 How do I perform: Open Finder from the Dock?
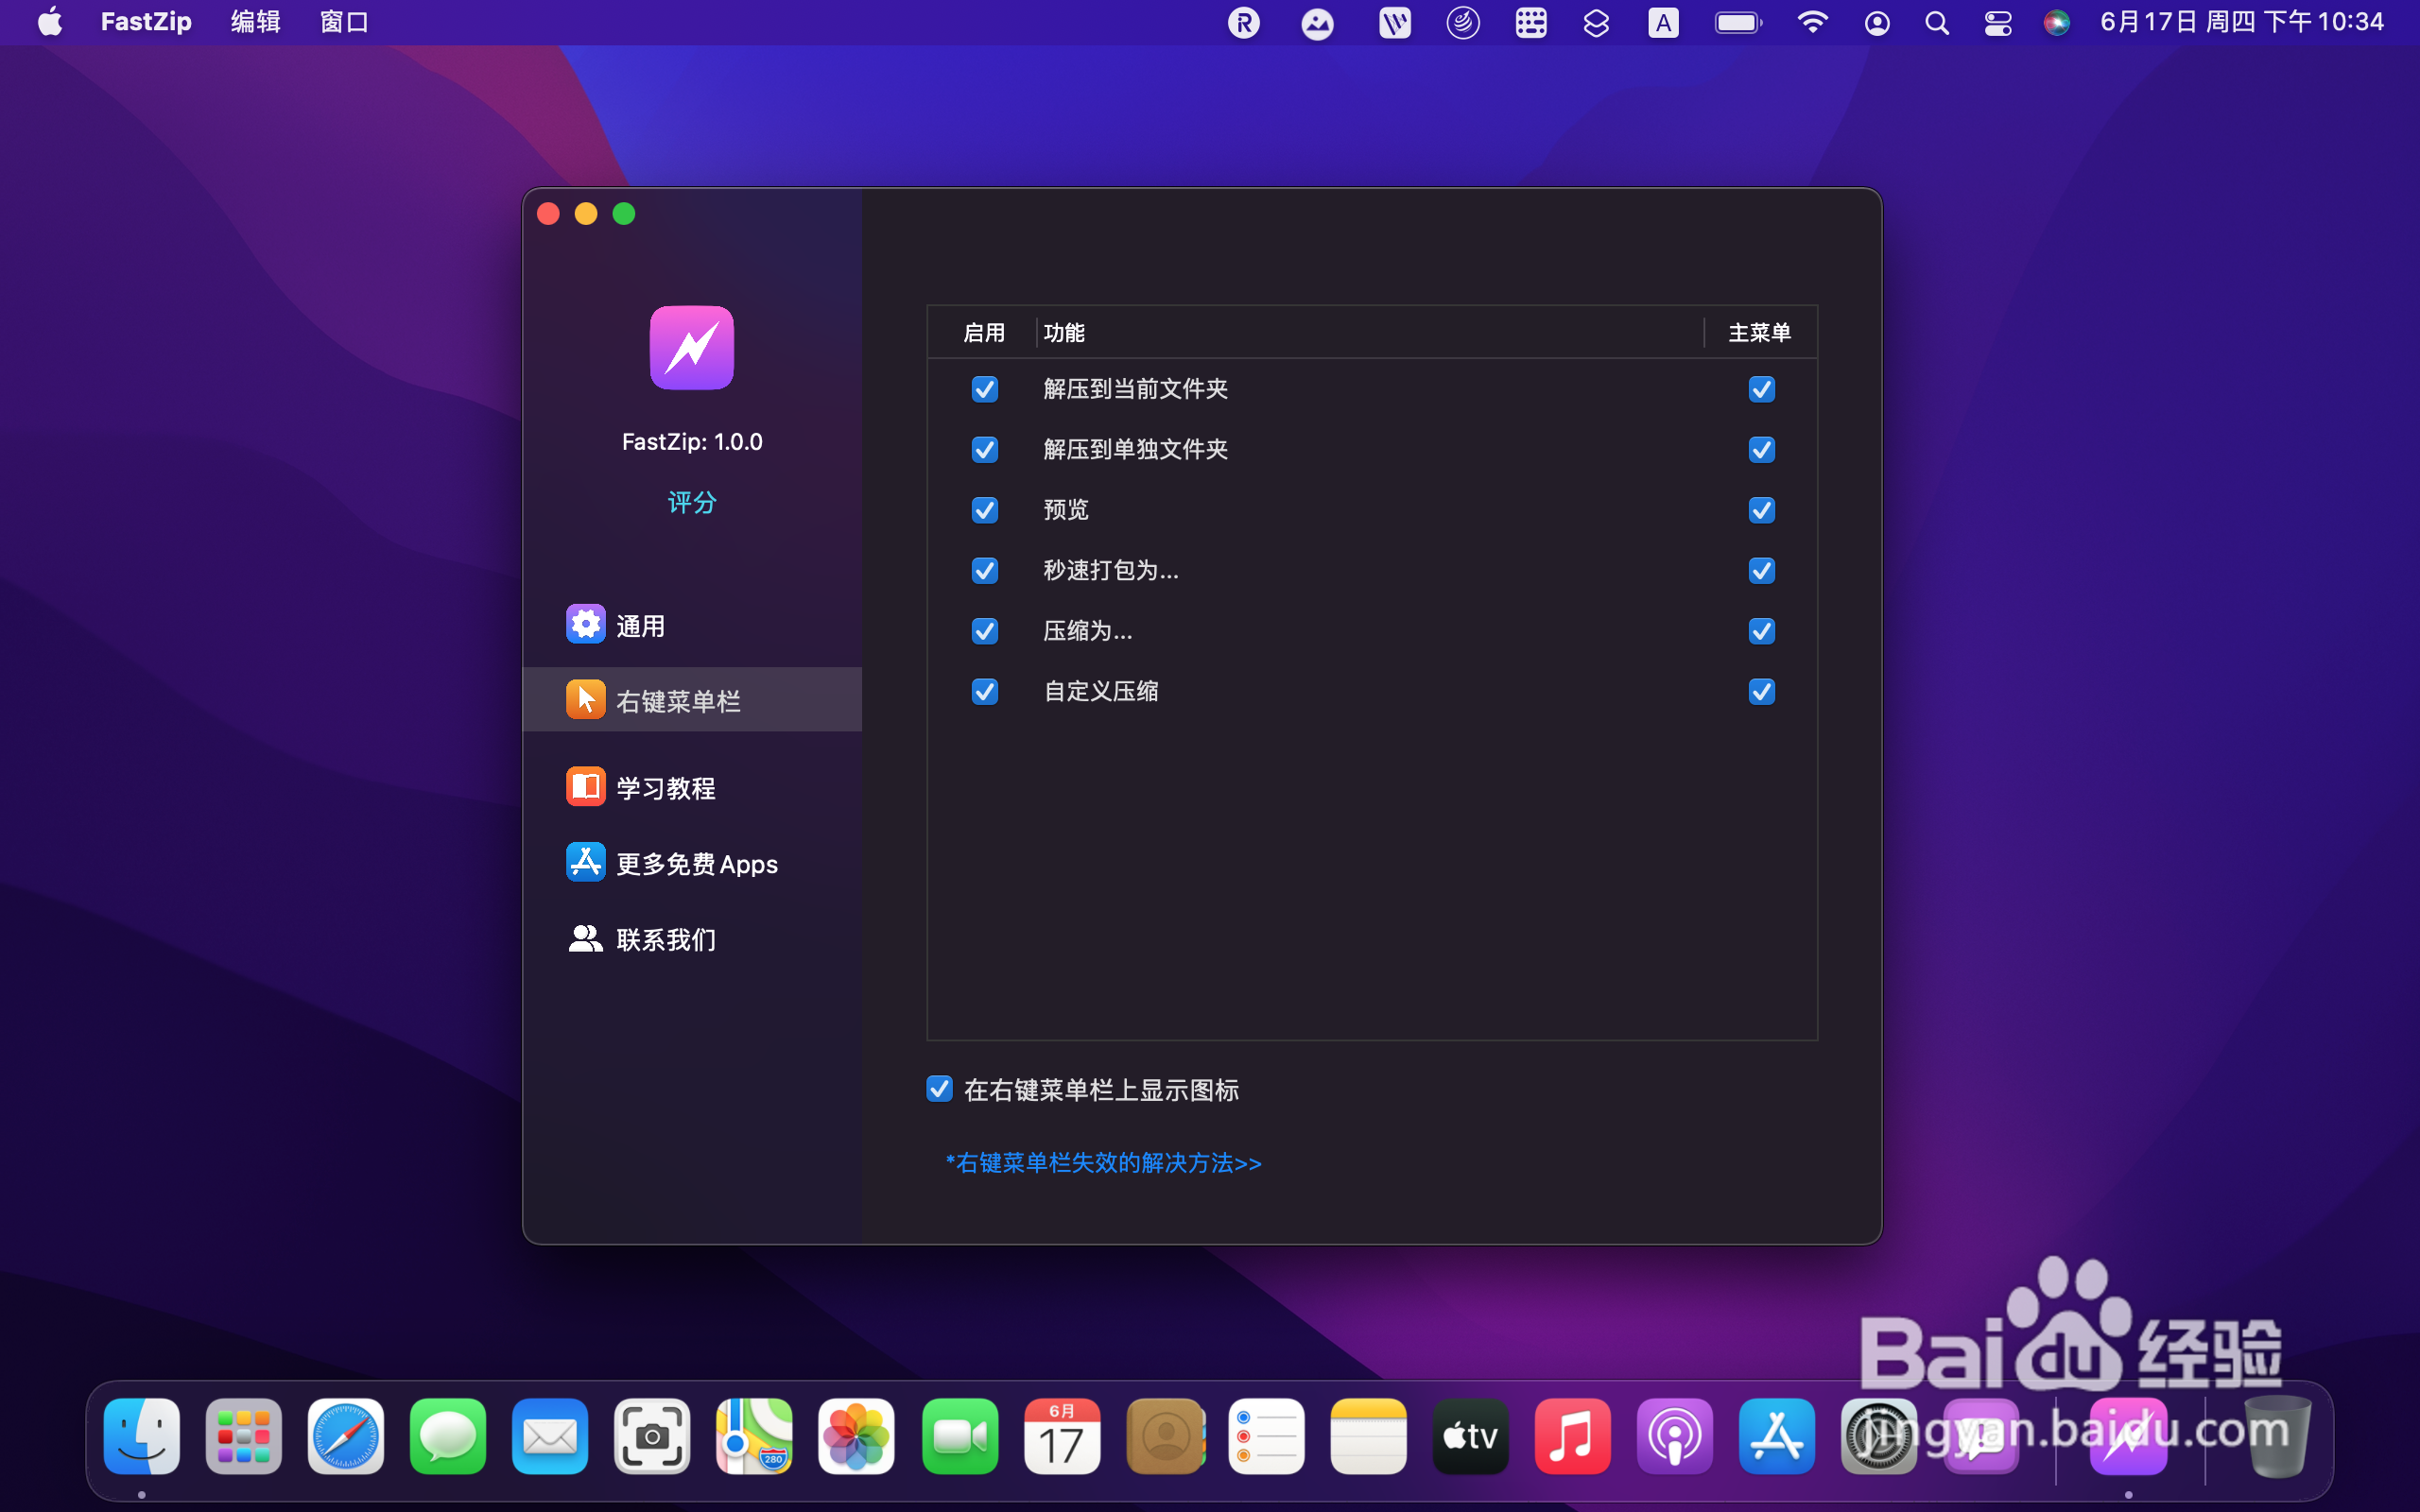point(142,1436)
